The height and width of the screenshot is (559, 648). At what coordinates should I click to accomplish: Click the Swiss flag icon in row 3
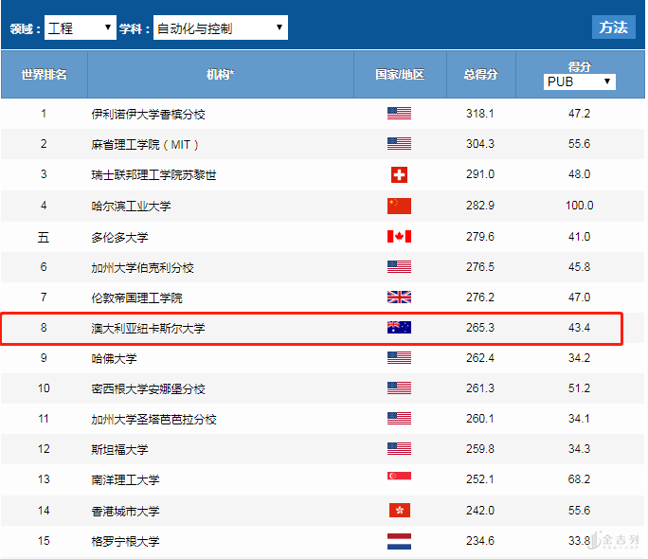pyautogui.click(x=399, y=174)
